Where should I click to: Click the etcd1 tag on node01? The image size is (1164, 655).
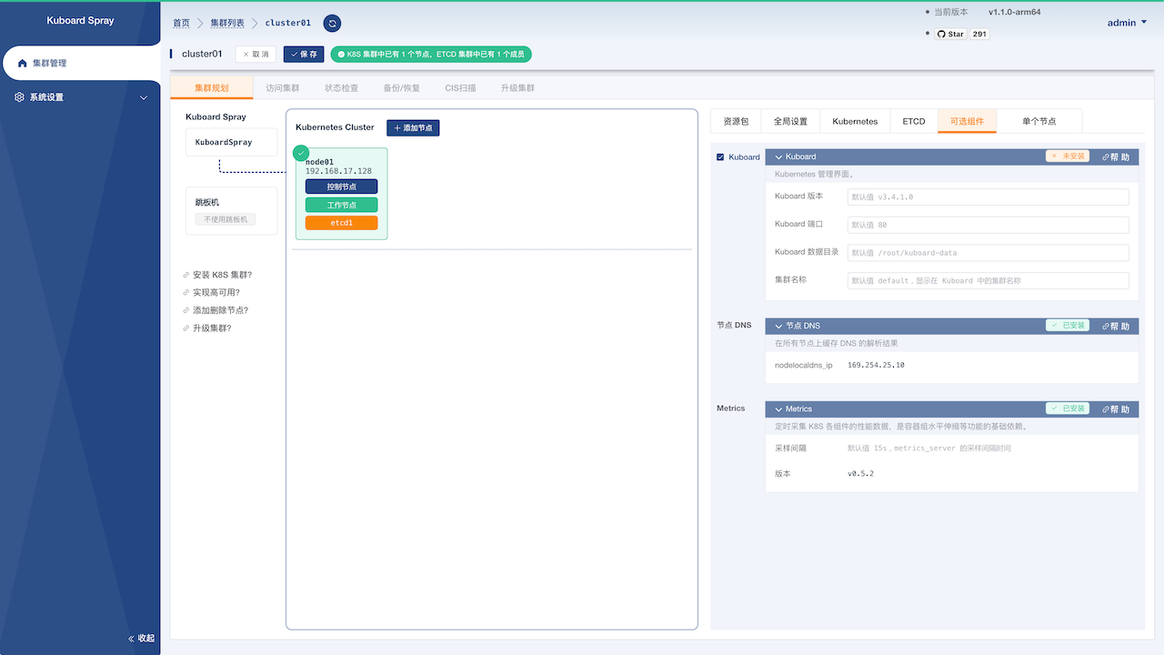(341, 223)
